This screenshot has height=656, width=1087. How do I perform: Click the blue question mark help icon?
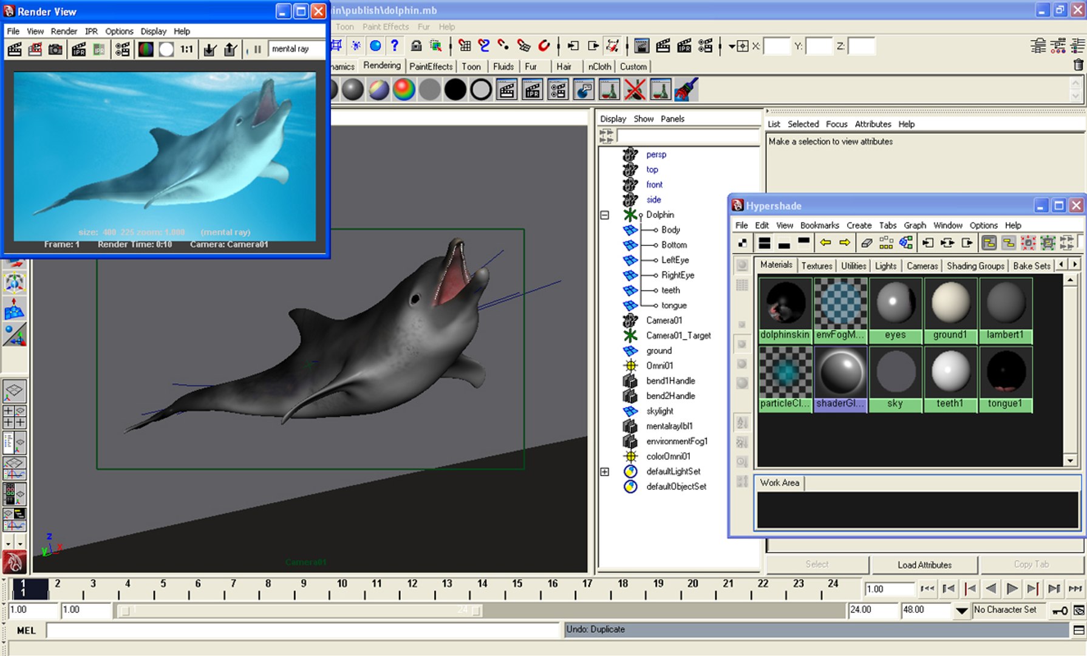(x=395, y=46)
